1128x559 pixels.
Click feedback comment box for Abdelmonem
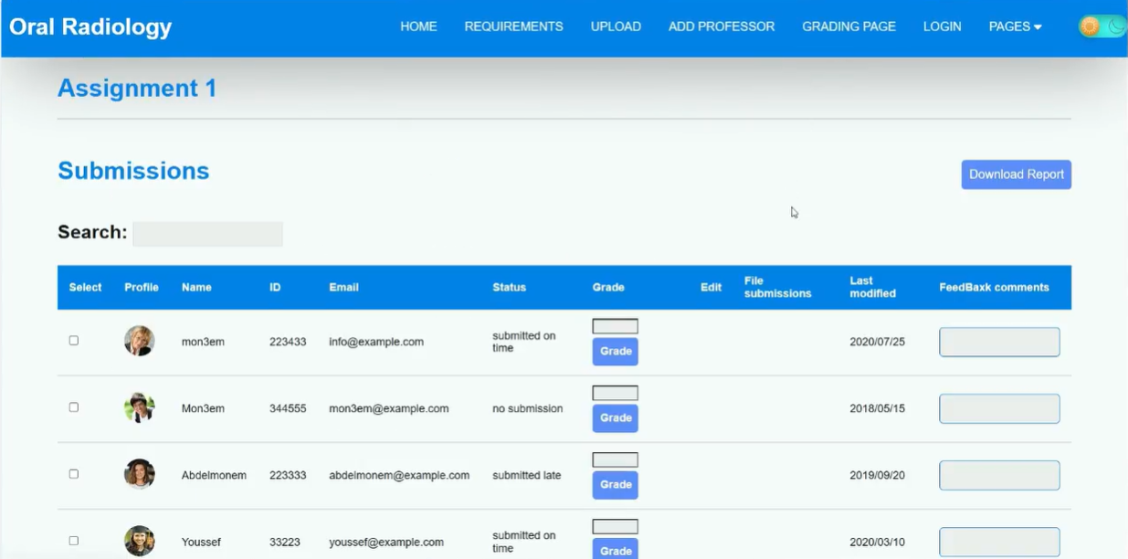coord(999,475)
